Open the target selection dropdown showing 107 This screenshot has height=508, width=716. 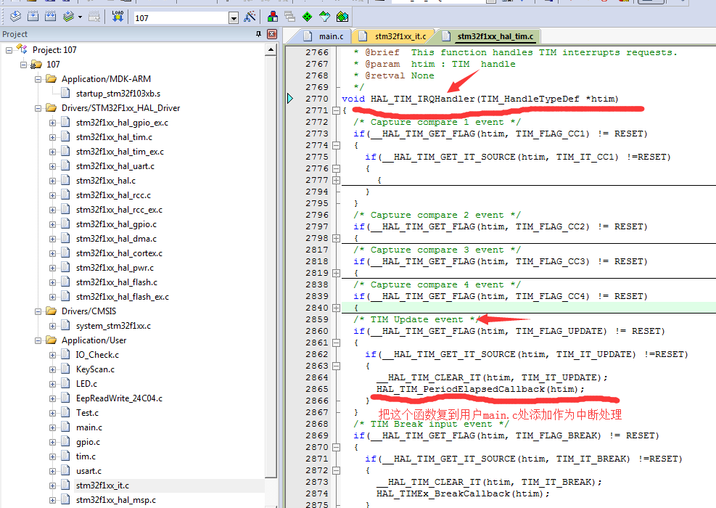tap(234, 17)
